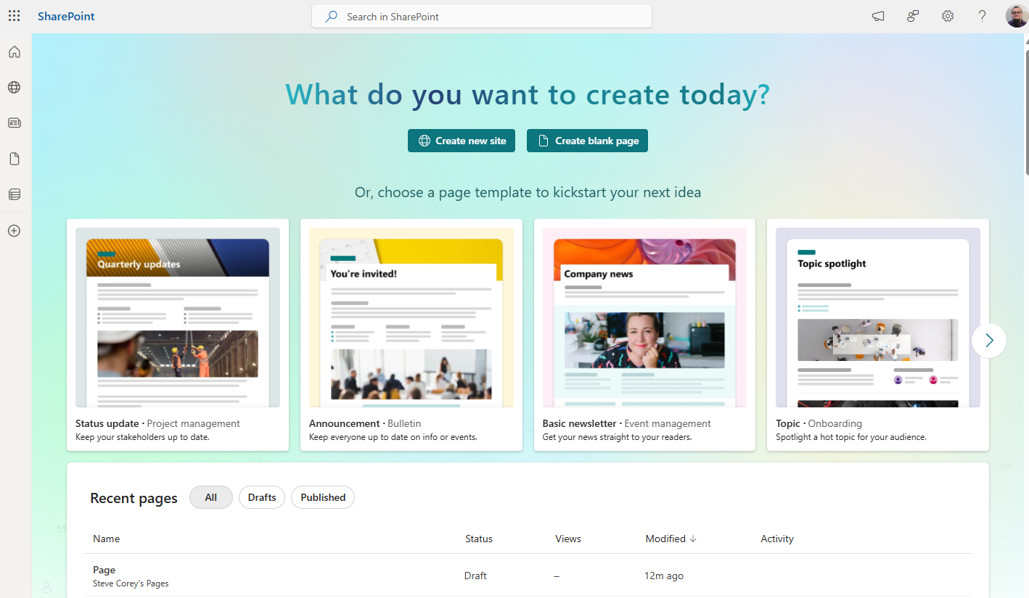Open My files page icon in sidebar
The height and width of the screenshot is (598, 1029).
click(15, 159)
